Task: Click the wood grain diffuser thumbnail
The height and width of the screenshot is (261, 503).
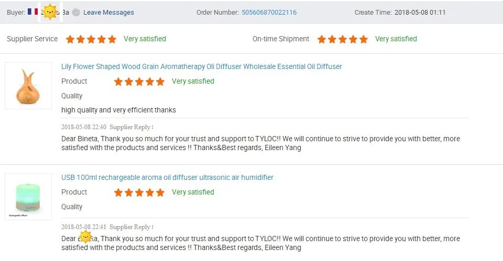Action: (28, 86)
